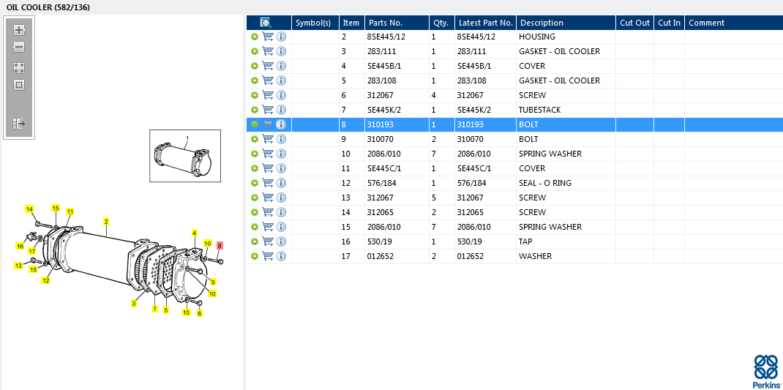Open info for BOLT 310070
This screenshot has height=390, width=783.
(281, 139)
